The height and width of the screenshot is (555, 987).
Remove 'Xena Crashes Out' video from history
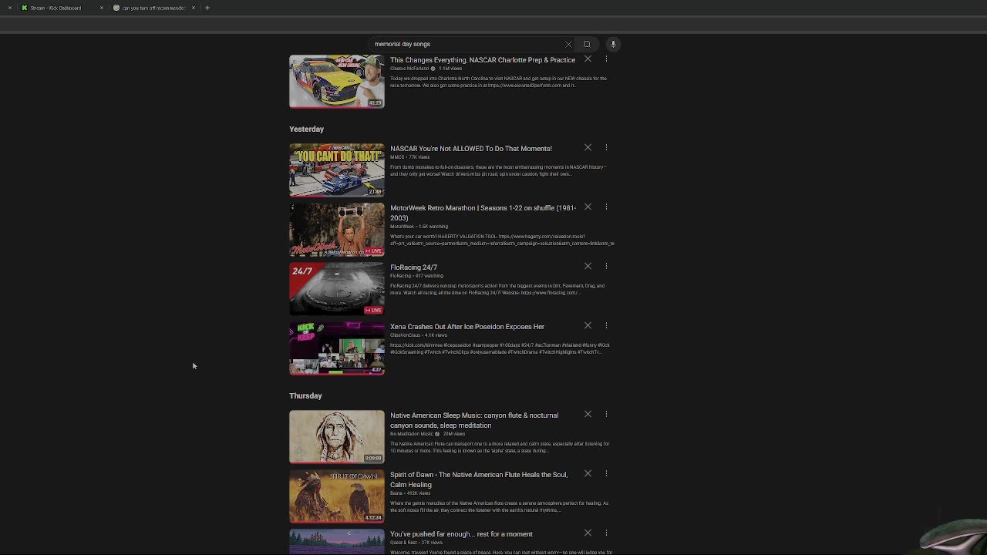click(588, 325)
